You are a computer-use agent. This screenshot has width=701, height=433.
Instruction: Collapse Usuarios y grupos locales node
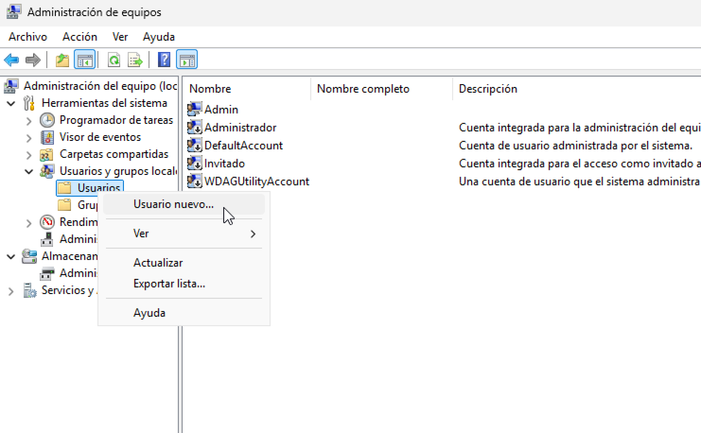(x=29, y=172)
